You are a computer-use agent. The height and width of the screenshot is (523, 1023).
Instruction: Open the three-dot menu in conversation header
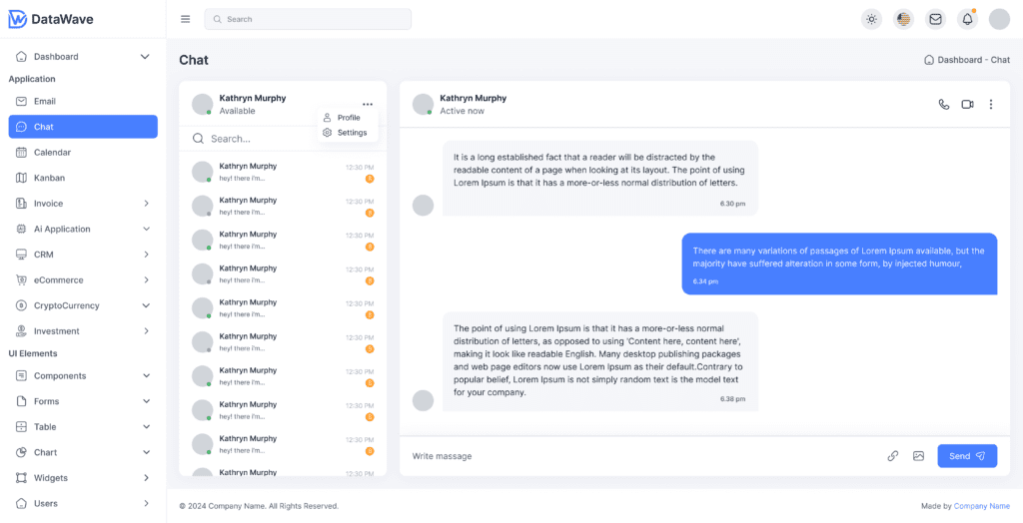(991, 105)
